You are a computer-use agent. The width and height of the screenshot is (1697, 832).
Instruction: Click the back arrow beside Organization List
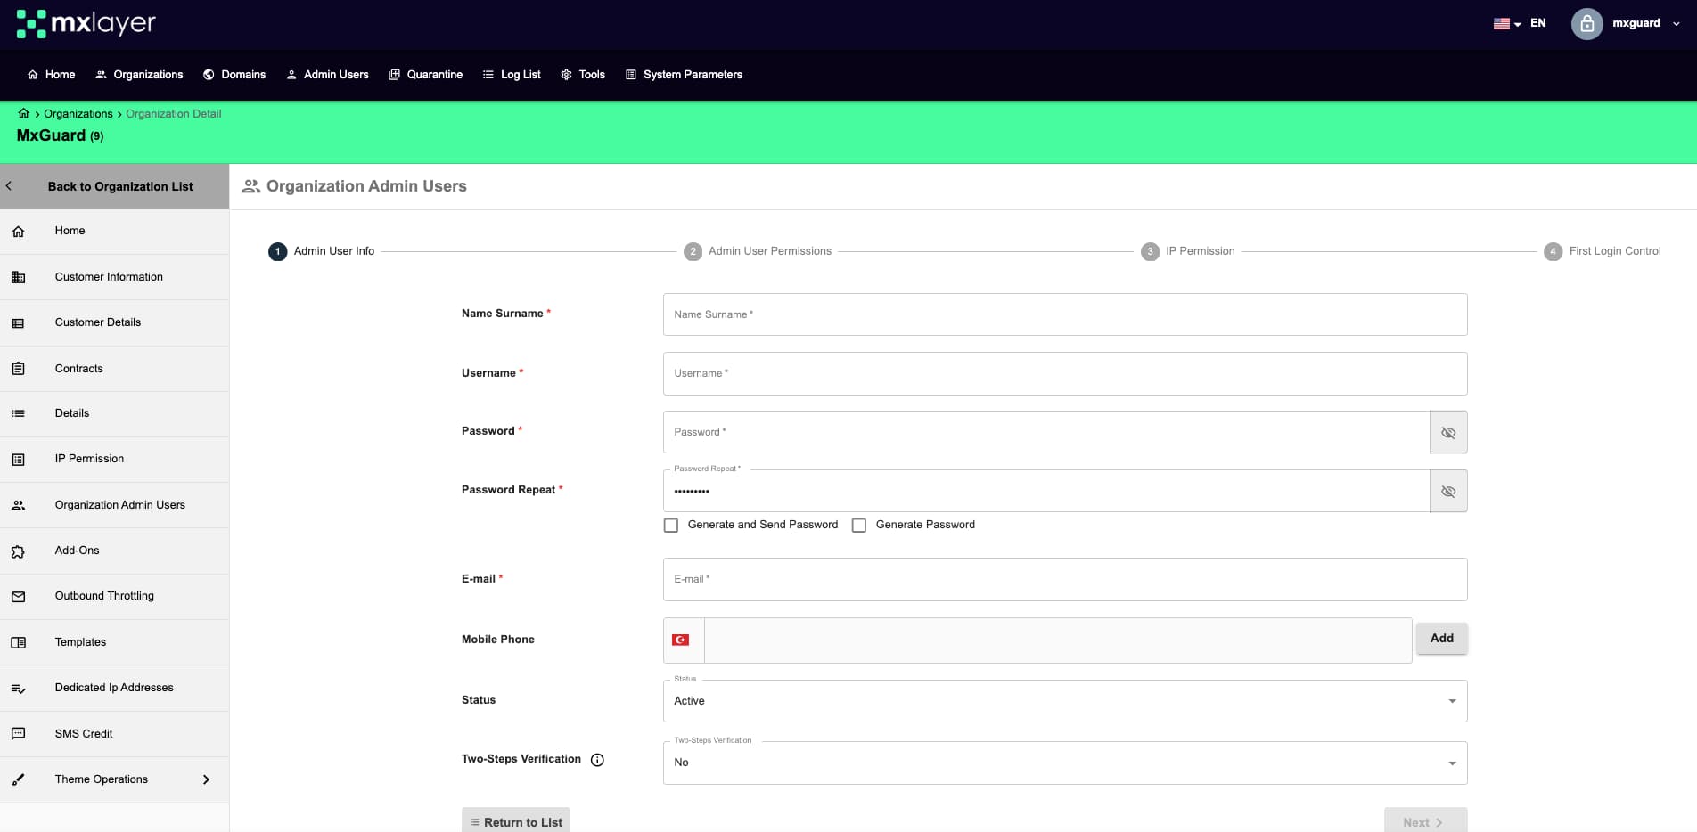pos(9,186)
